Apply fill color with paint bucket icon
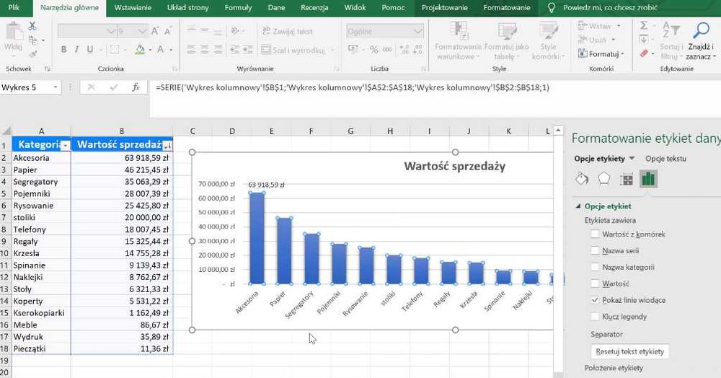721x378 pixels. pyautogui.click(x=140, y=50)
